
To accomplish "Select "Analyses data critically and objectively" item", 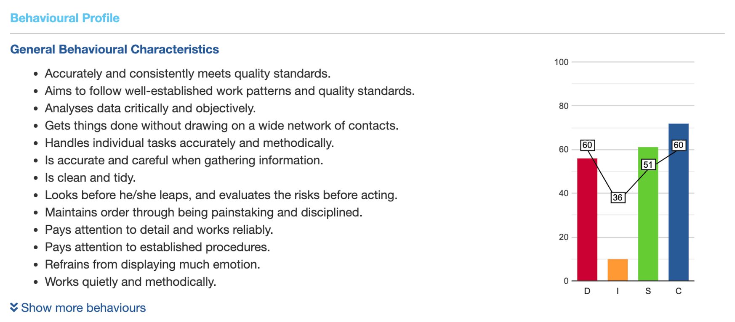I will (150, 108).
